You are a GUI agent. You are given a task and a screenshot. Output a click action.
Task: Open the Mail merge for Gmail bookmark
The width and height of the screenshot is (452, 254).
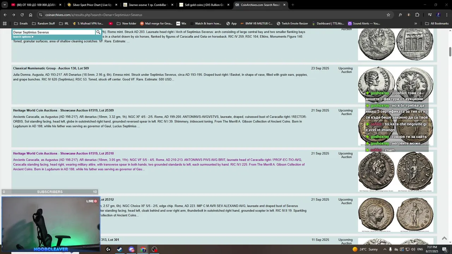pyautogui.click(x=156, y=24)
